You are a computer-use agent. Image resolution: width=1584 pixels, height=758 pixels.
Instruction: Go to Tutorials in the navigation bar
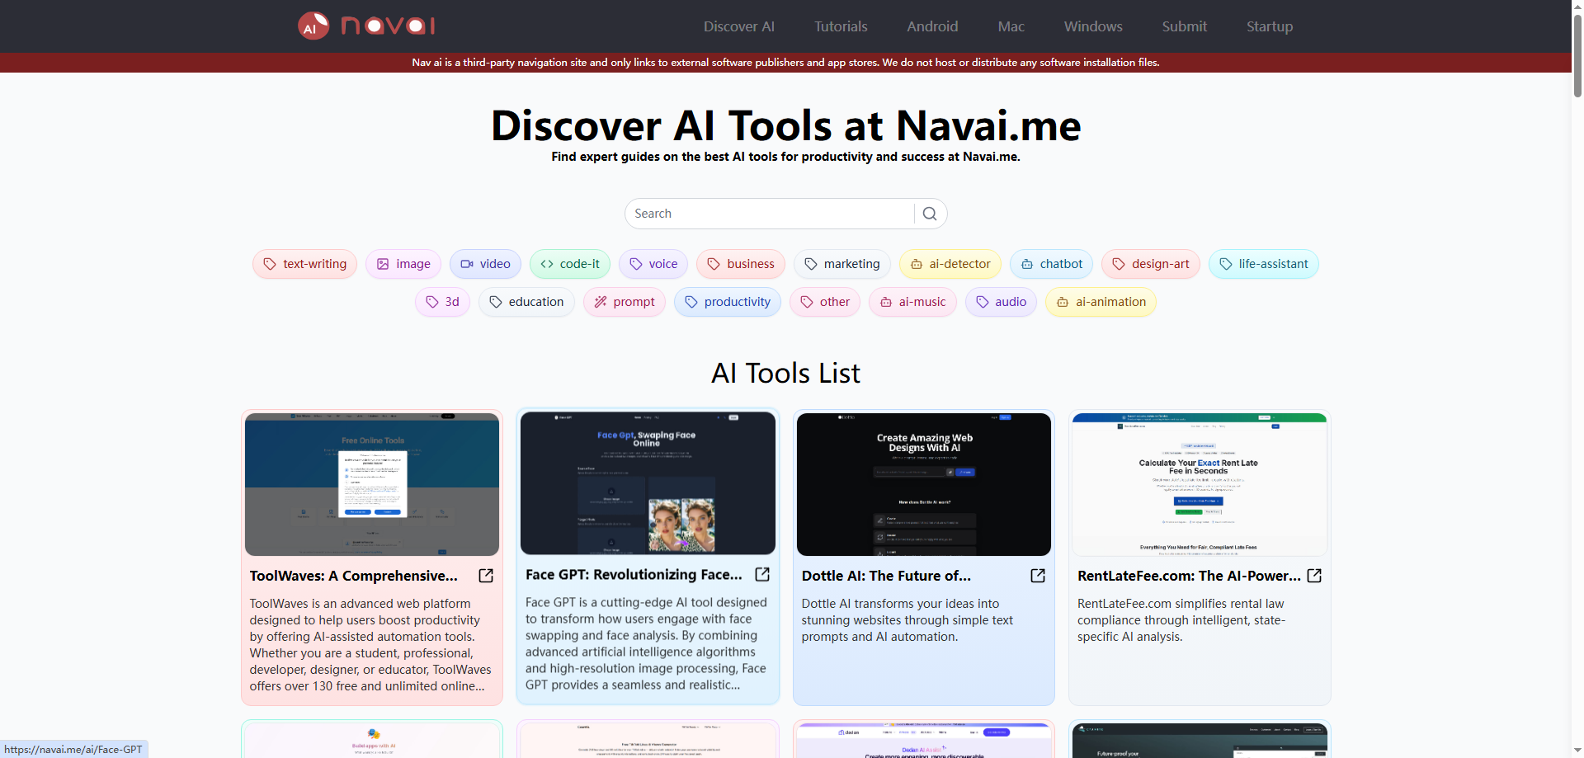(841, 26)
